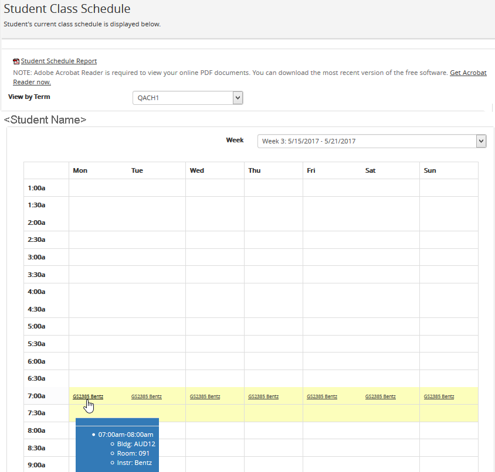The width and height of the screenshot is (495, 472).
Task: Open the Student Schedule Report
Action: (59, 61)
